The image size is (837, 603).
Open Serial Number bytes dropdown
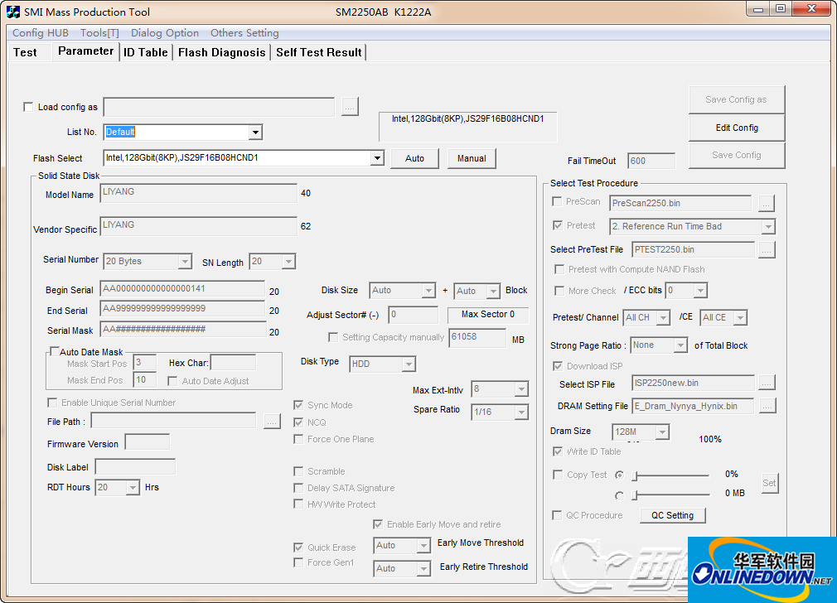click(x=185, y=262)
